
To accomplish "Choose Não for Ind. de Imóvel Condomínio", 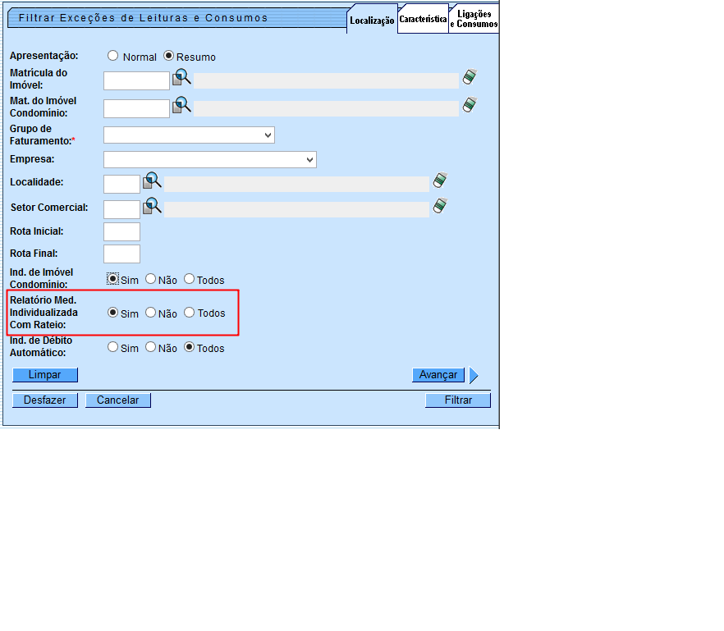I will coord(151,279).
